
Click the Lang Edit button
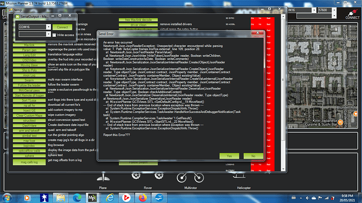(x=29, y=55)
